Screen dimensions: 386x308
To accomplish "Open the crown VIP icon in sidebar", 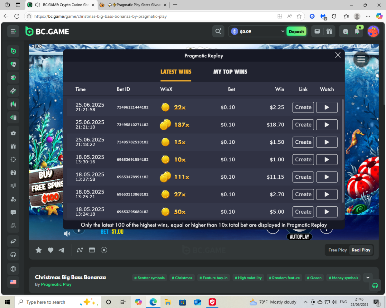I will coord(13,133).
